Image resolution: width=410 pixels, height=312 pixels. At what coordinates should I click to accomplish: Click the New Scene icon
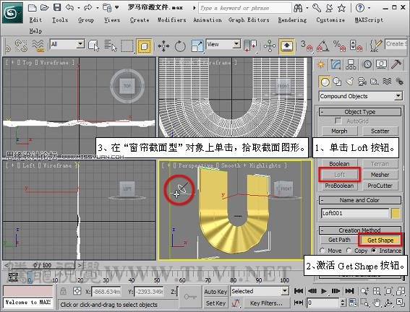pyautogui.click(x=32, y=7)
